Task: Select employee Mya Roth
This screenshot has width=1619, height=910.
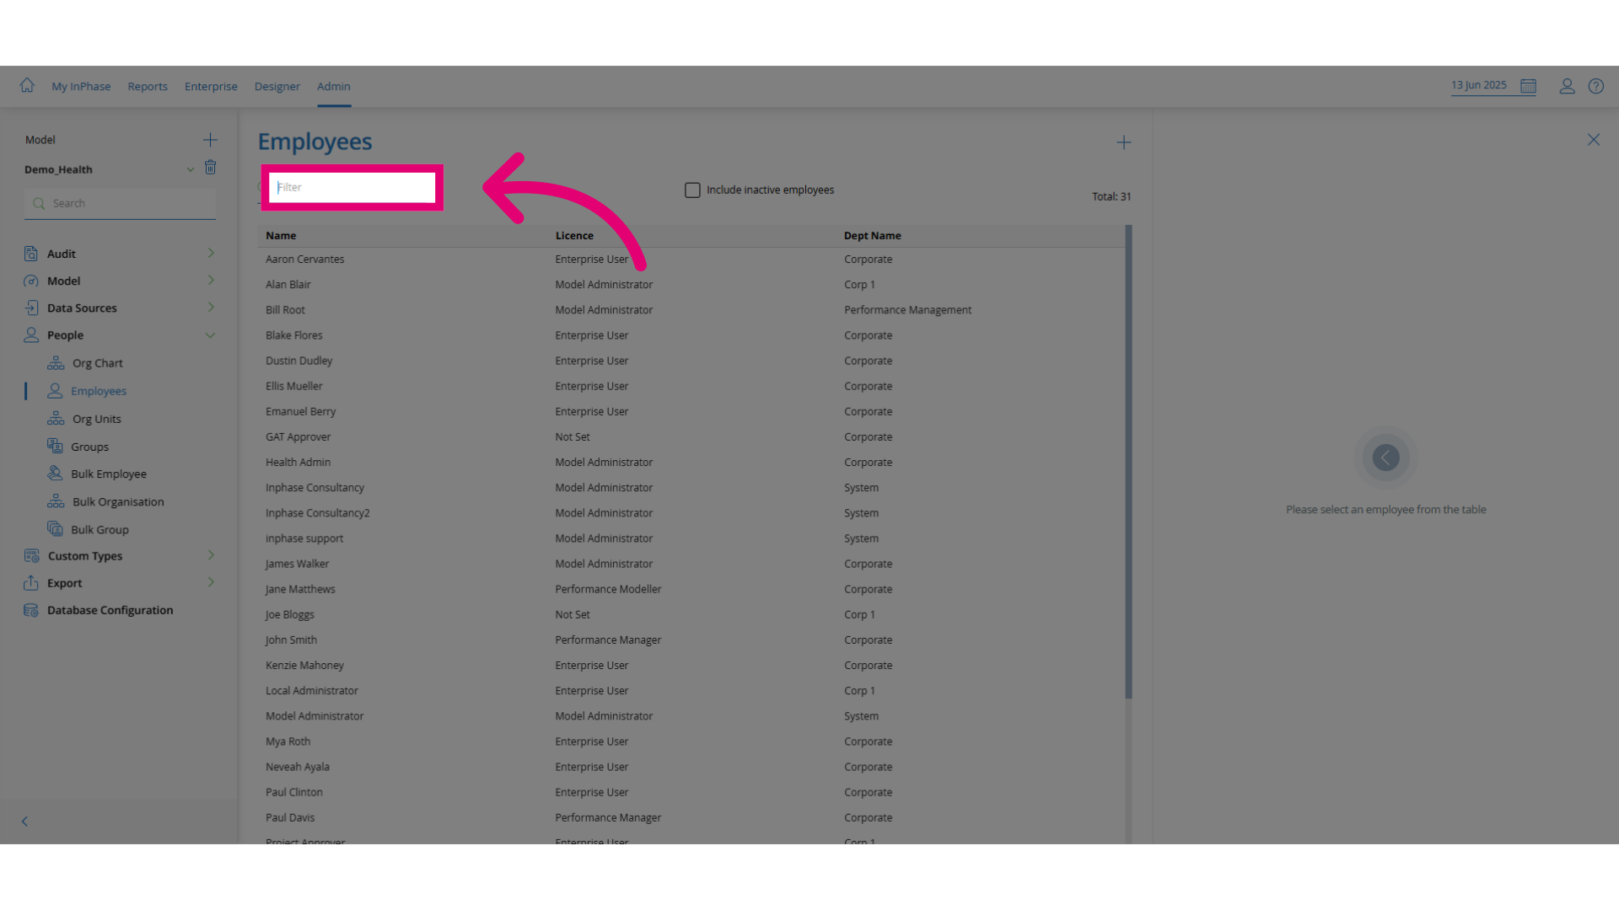Action: click(x=288, y=741)
